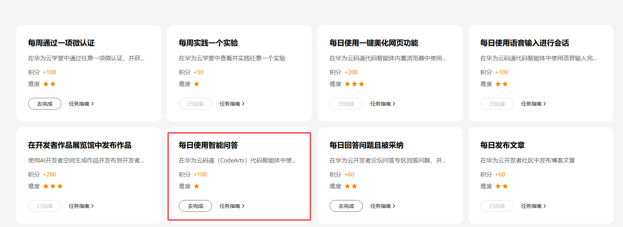
Task: Open 任务指南 for 每周实践一个实验
Action: pyautogui.click(x=232, y=104)
